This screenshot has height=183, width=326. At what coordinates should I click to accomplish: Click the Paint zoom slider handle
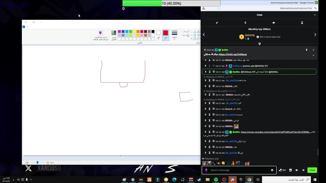point(37,163)
